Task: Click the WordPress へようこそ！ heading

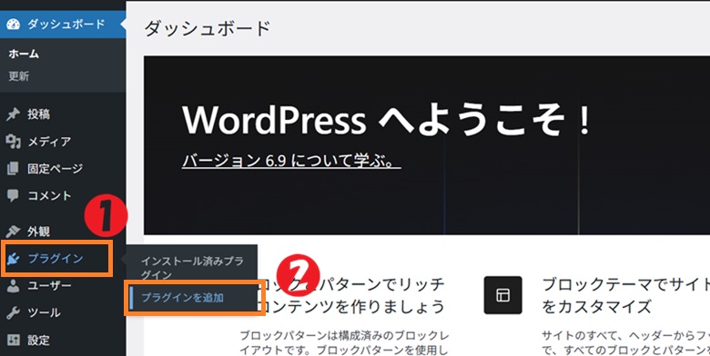Action: (387, 119)
